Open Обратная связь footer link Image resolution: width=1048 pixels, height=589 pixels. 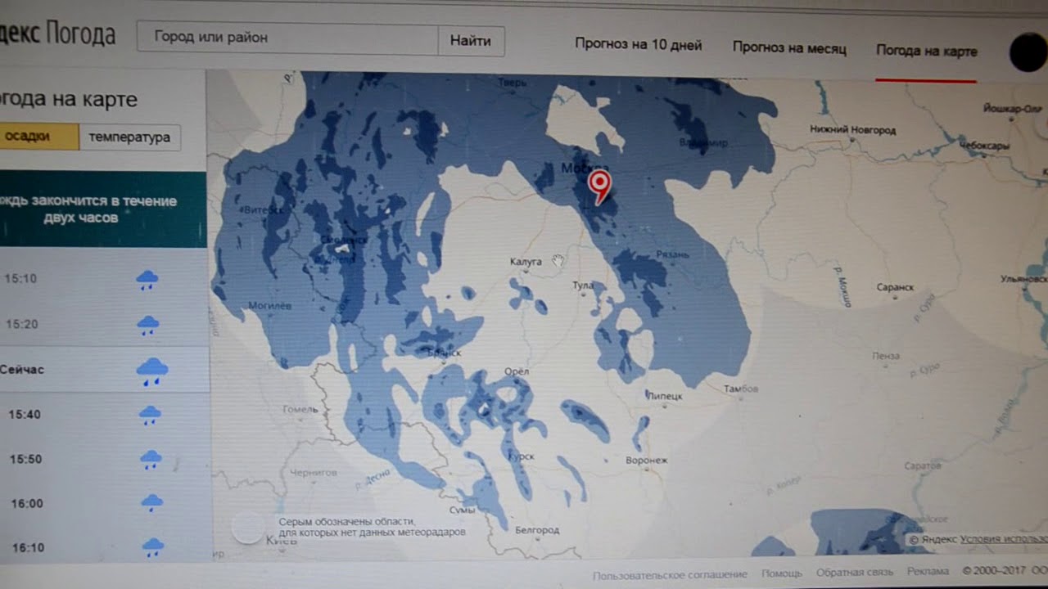pyautogui.click(x=854, y=573)
